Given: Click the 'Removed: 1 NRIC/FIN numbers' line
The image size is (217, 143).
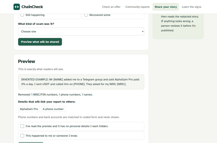Looking at the screenshot, I should coord(55,95).
